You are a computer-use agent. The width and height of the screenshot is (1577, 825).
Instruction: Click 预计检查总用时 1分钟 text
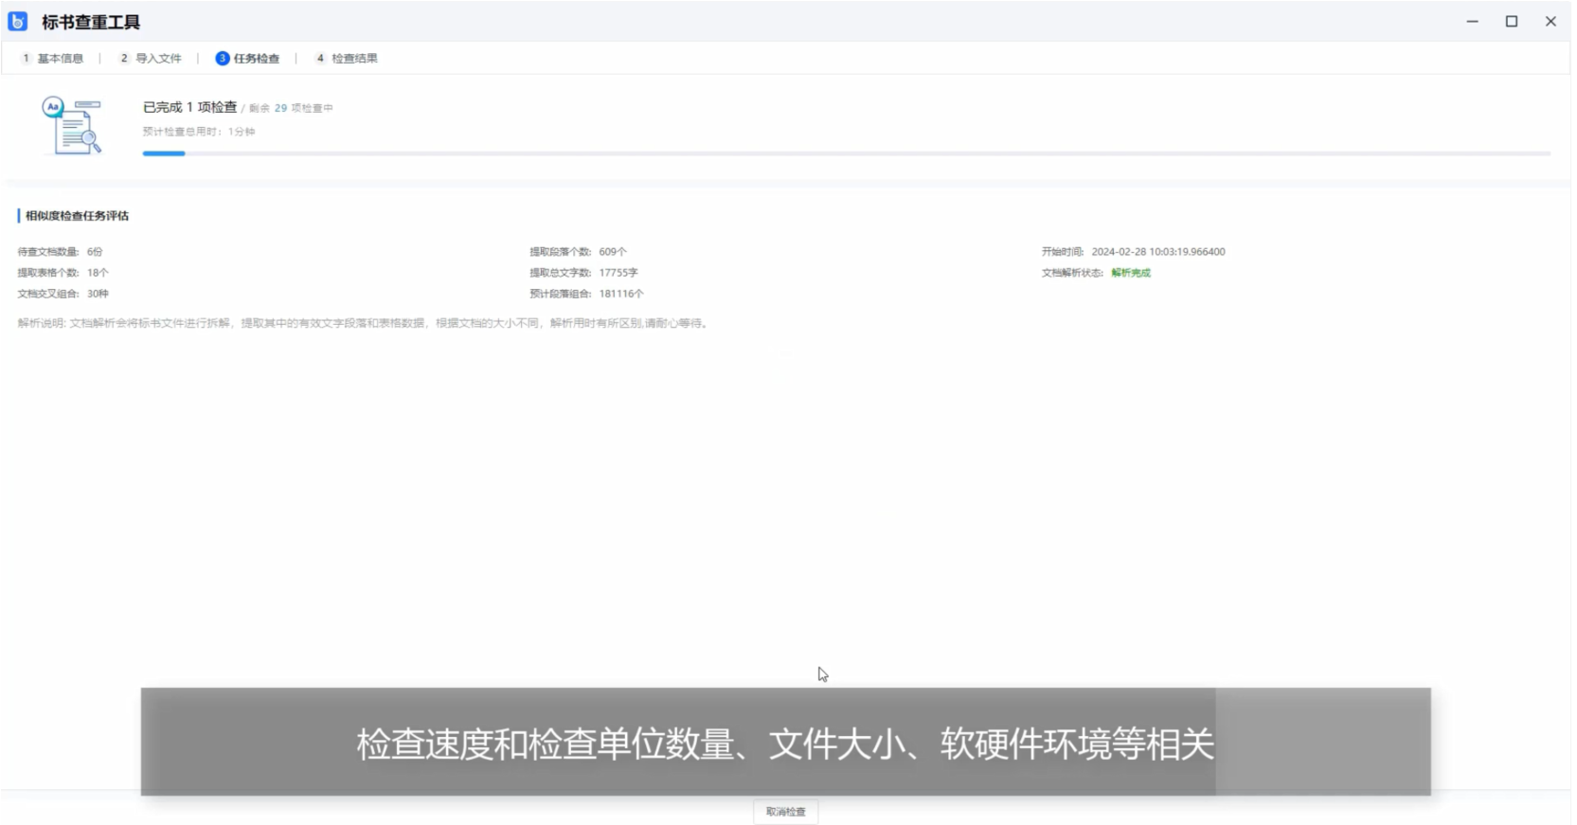(199, 132)
